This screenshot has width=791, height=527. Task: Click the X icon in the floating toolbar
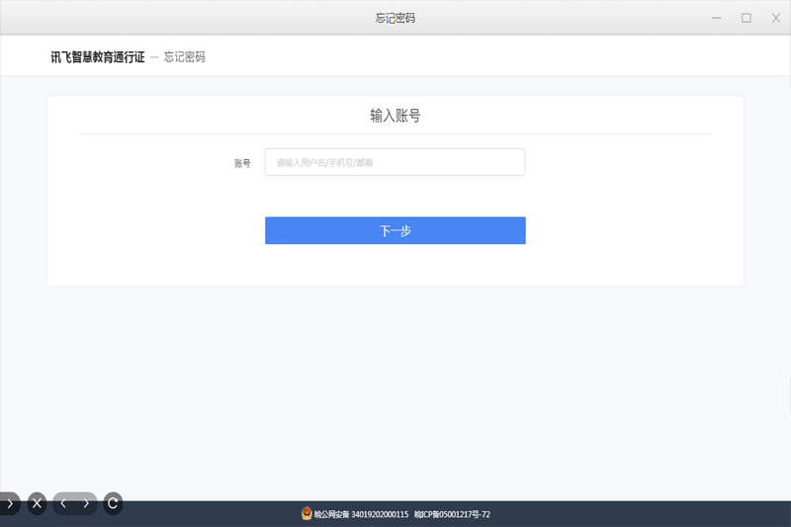coord(37,503)
